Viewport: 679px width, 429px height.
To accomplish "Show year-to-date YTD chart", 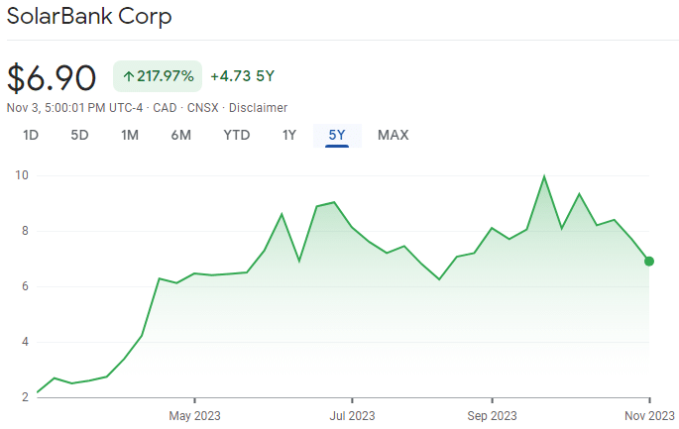I will point(237,135).
